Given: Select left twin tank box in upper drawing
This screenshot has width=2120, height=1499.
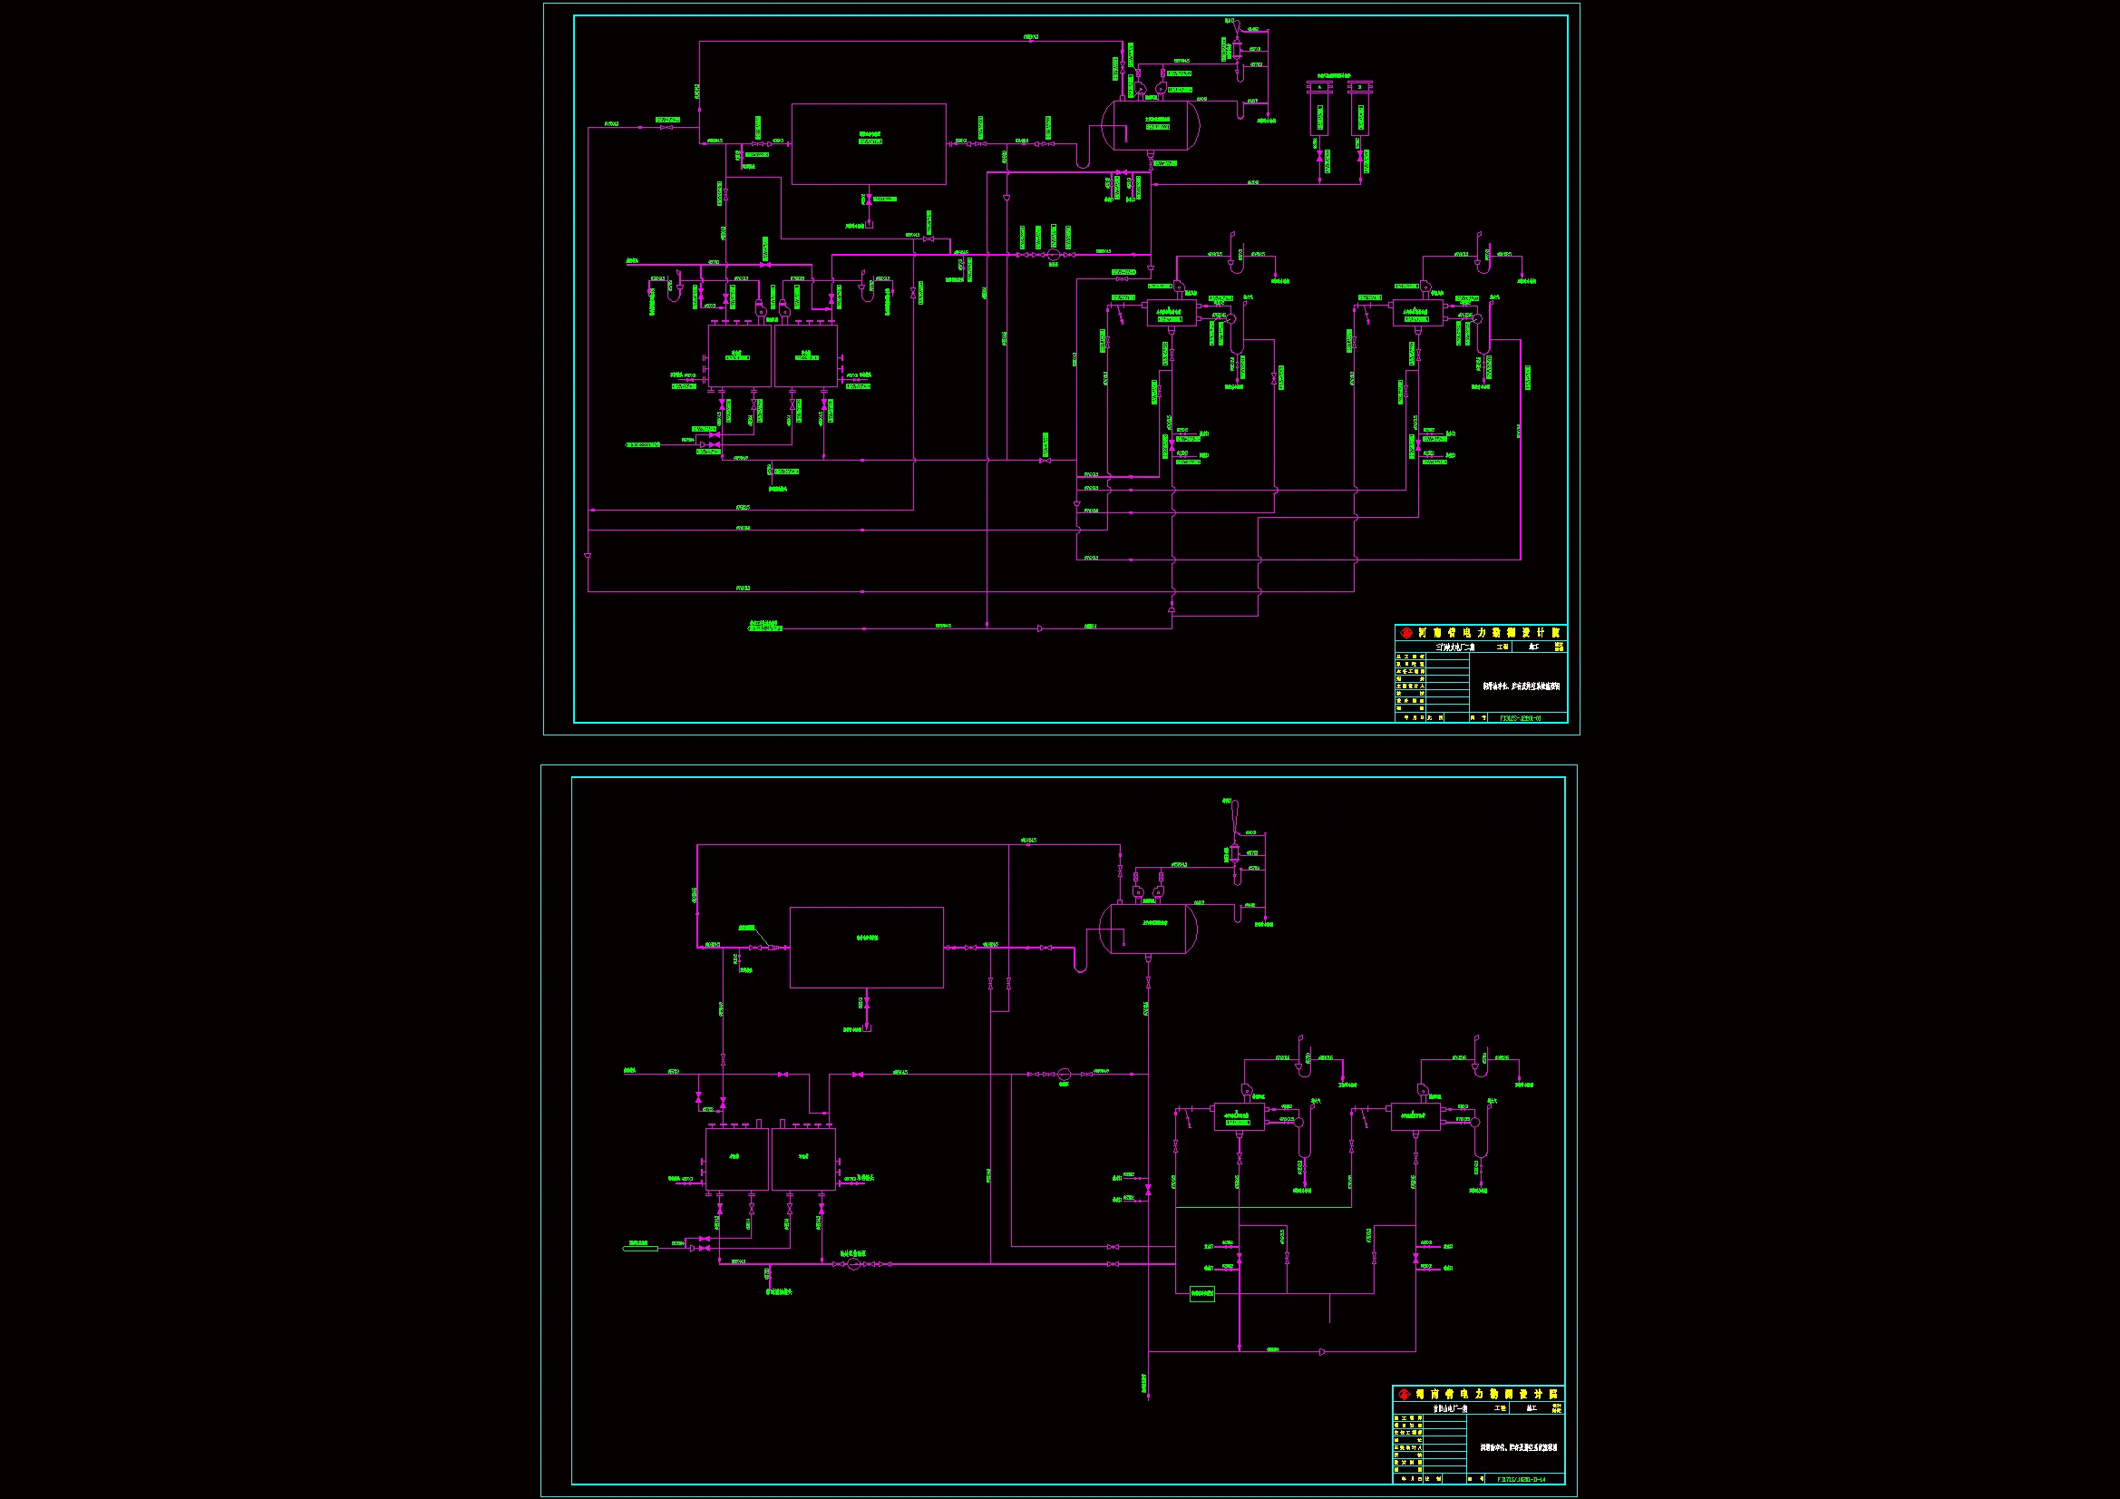Looking at the screenshot, I should tap(740, 355).
